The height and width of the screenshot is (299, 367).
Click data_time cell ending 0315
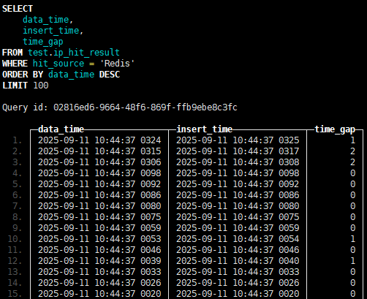(x=99, y=151)
